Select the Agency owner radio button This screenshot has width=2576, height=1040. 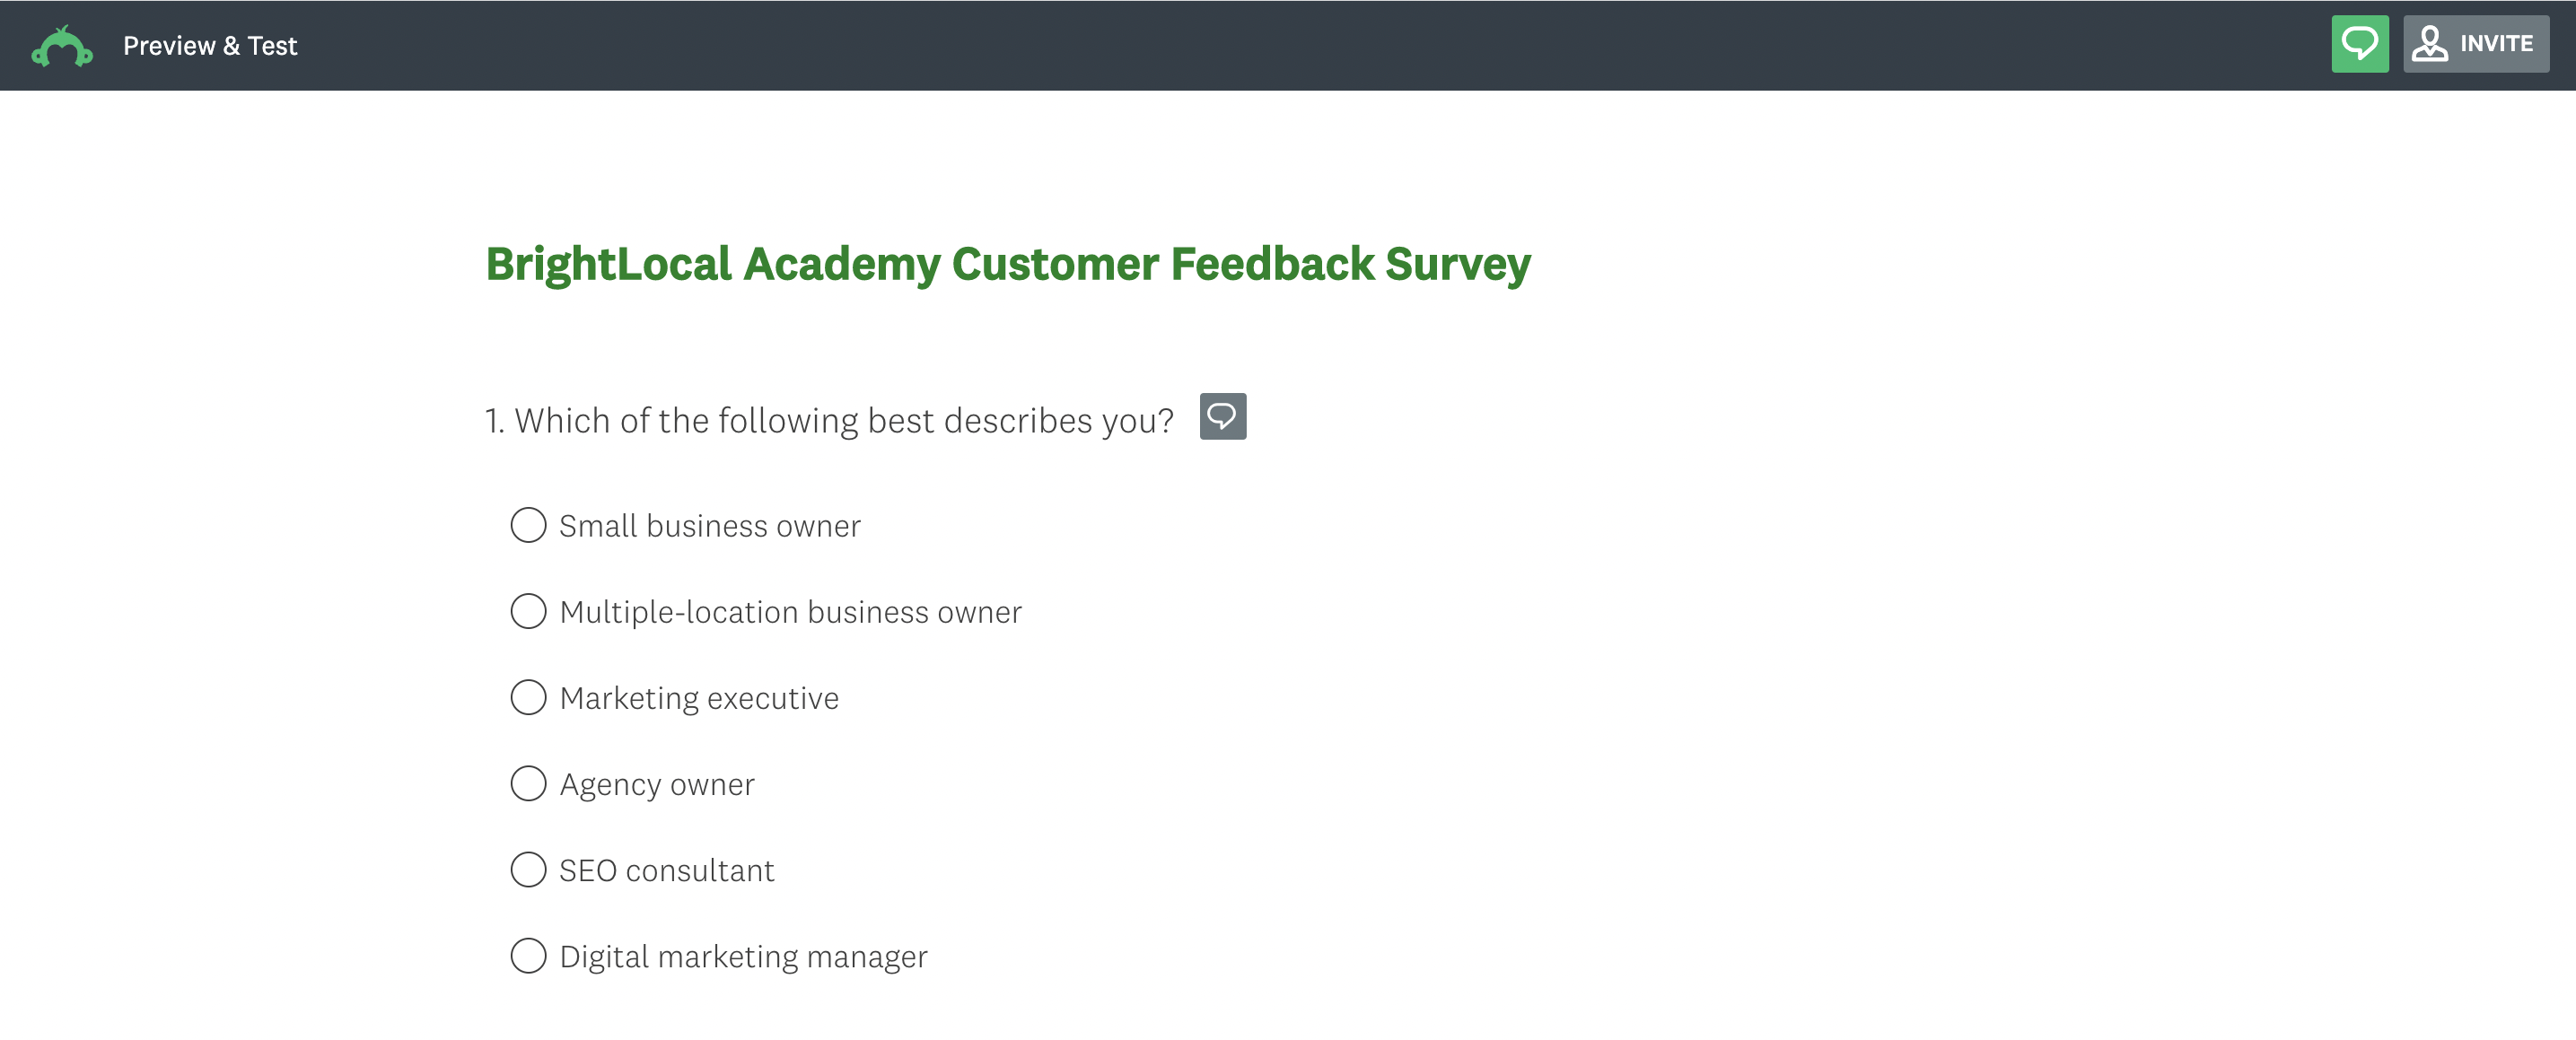tap(528, 784)
